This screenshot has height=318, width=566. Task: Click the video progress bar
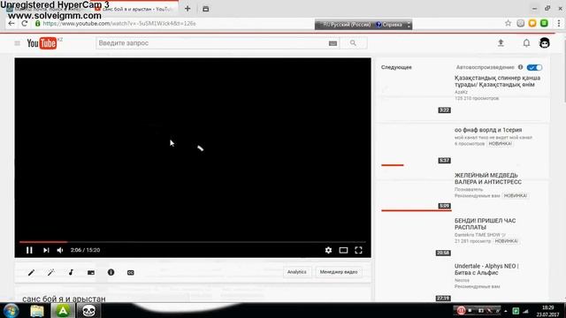click(x=193, y=242)
